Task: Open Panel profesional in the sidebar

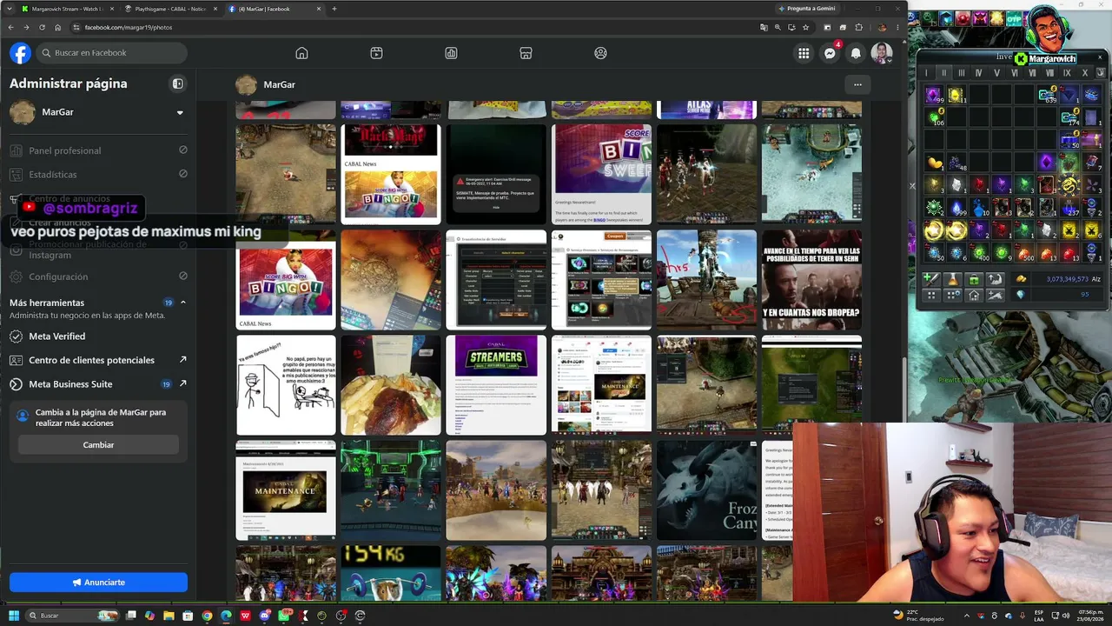Action: 98,150
